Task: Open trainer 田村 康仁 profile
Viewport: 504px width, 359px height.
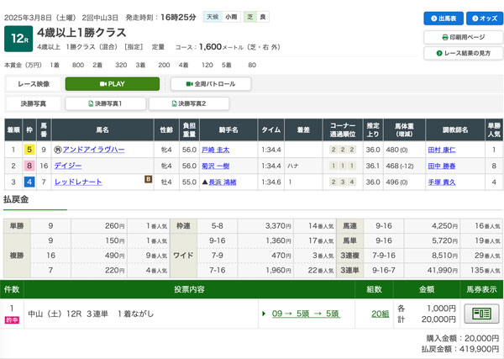Action: pyautogui.click(x=446, y=150)
